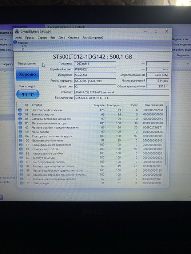Click status icon for Полных циклов парковок головок

pyautogui.click(x=22, y=179)
